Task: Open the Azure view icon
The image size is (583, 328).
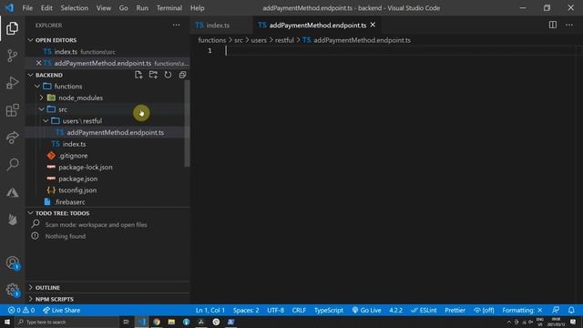Action: click(x=12, y=192)
